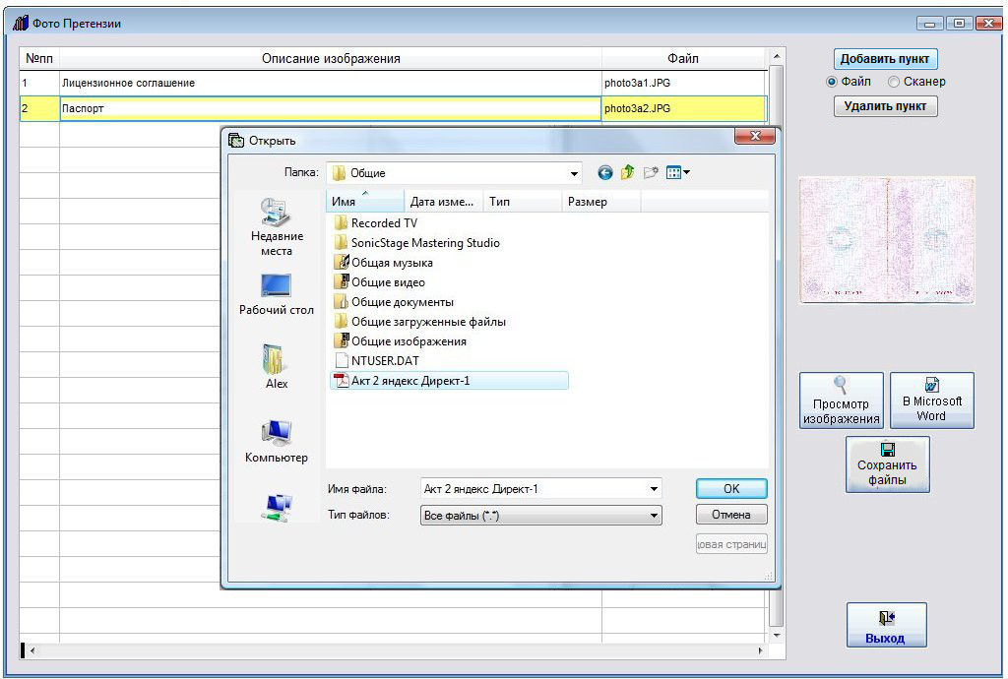The image size is (1008, 679).
Task: Click row number 2 cell
Action: click(39, 108)
